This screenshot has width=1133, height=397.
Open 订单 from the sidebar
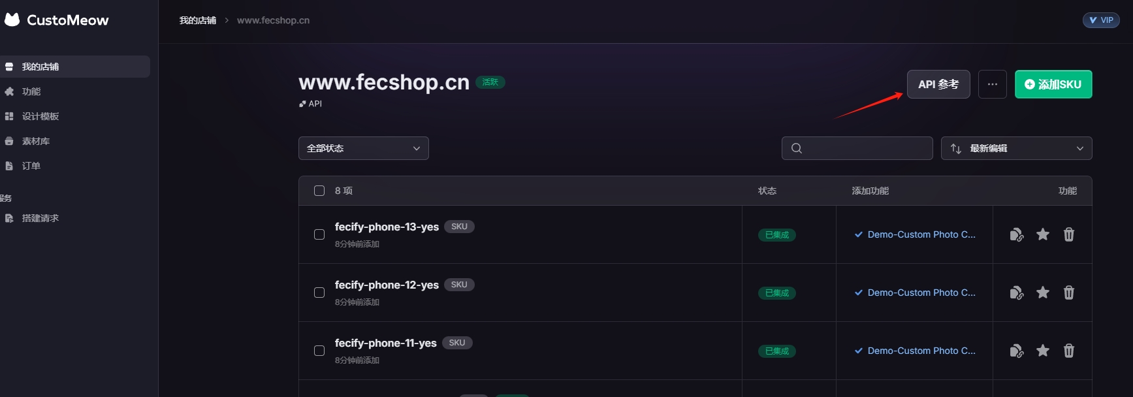point(31,166)
